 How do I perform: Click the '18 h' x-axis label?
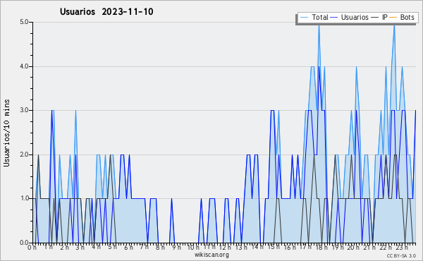coord(321,248)
